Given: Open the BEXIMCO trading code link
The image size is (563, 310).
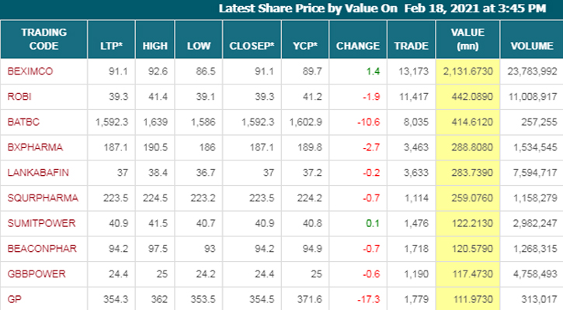Looking at the screenshot, I should (28, 72).
